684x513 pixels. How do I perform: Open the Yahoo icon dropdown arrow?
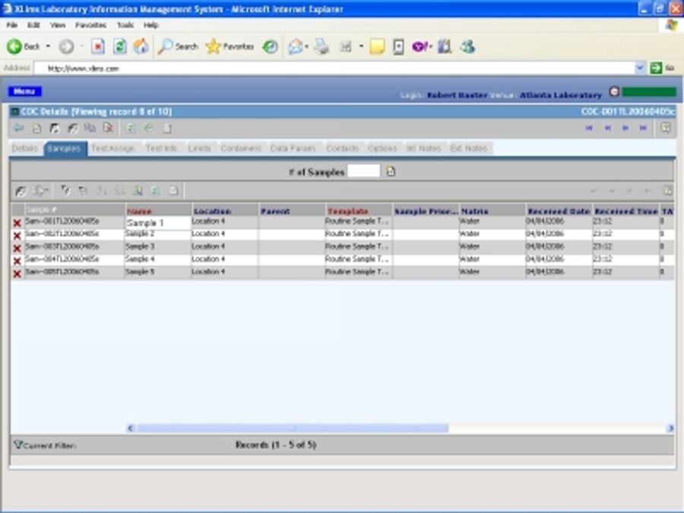pos(430,46)
